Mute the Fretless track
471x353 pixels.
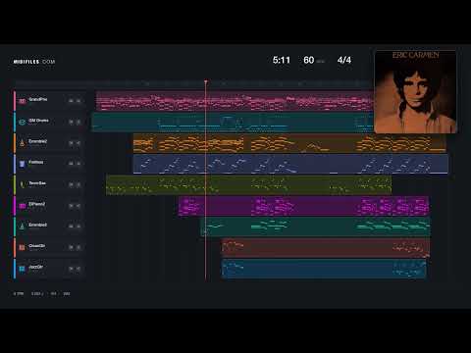pos(71,164)
